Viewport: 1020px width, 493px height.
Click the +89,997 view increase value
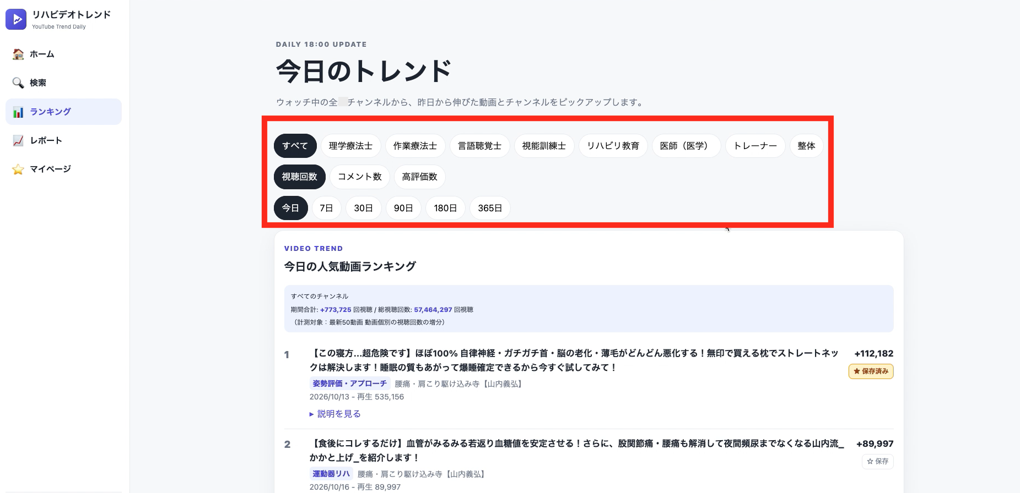[x=875, y=444]
